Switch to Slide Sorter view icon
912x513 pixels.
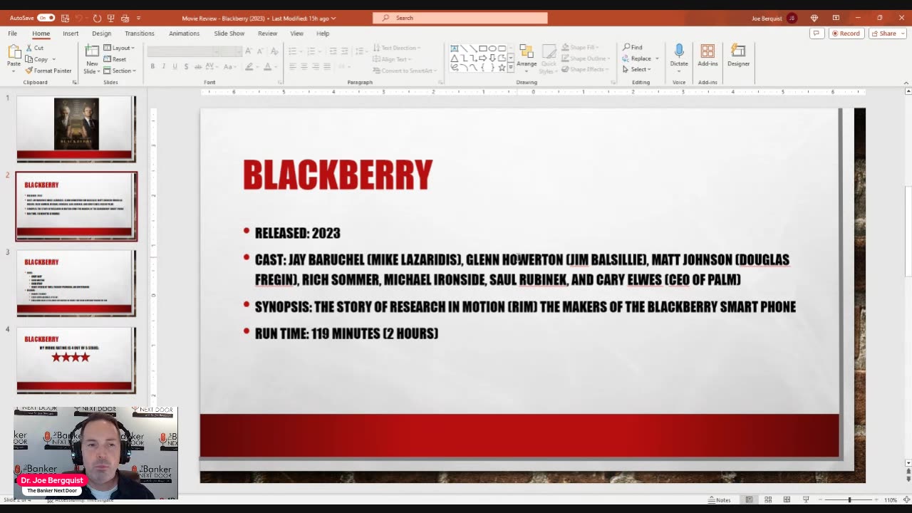click(768, 499)
